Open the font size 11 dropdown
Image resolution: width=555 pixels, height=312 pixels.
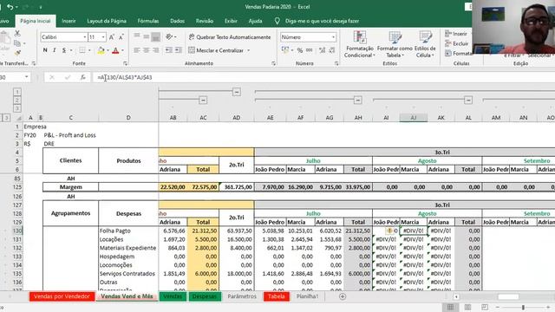pyautogui.click(x=103, y=37)
